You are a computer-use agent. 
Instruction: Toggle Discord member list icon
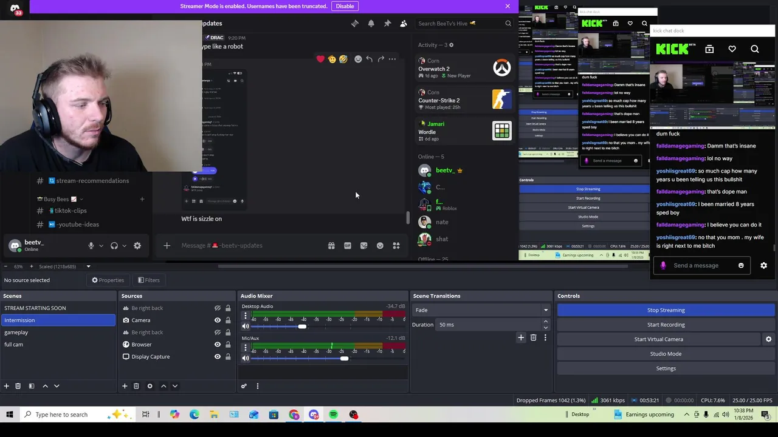coord(404,23)
